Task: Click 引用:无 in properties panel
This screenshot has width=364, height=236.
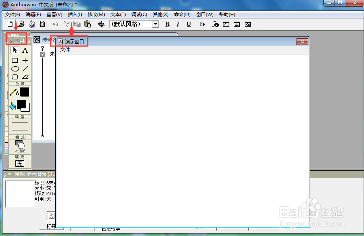Action: (x=43, y=199)
